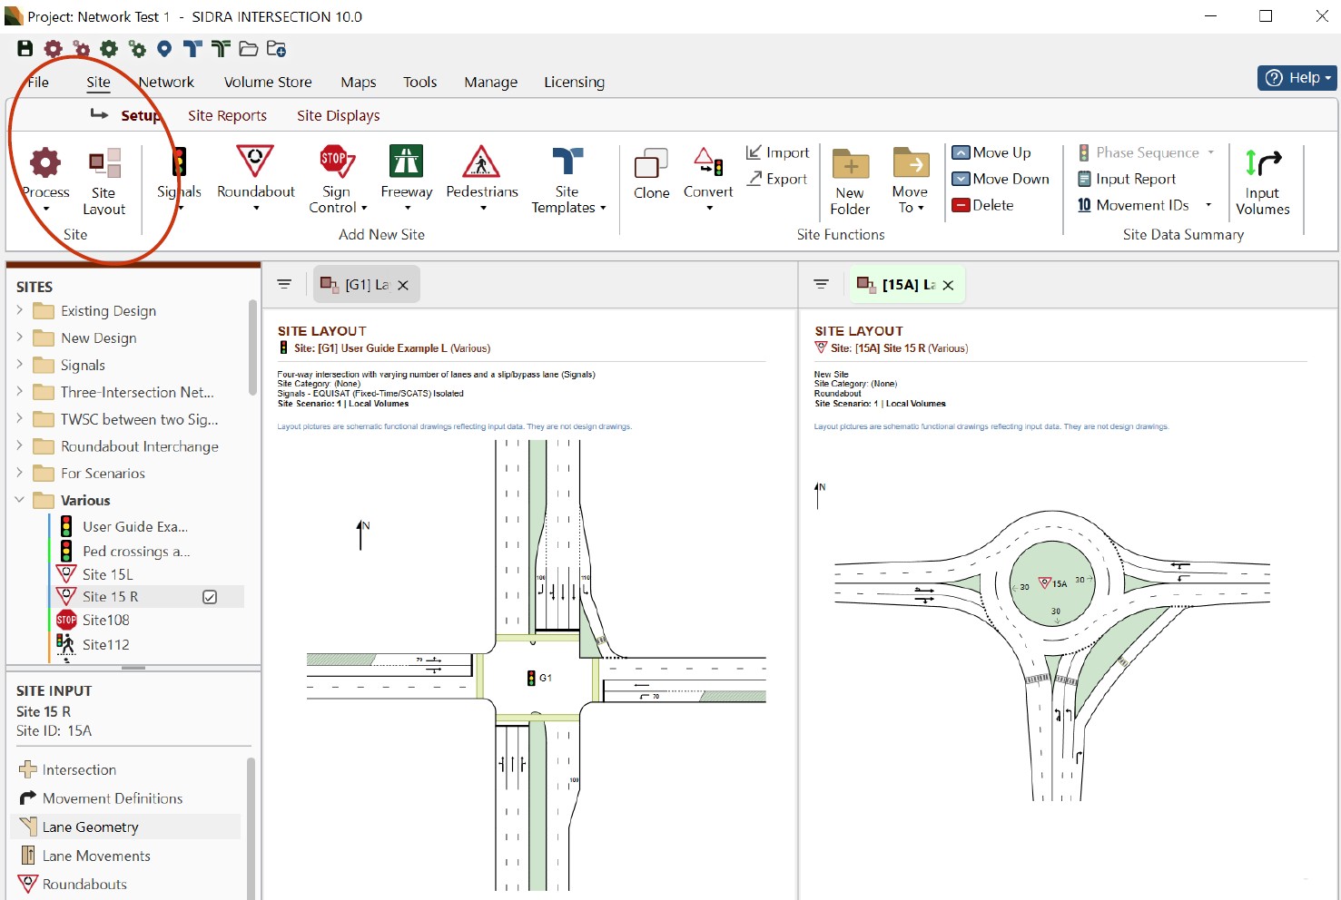Click the Roundabout new site icon
The image size is (1341, 900).
255,163
